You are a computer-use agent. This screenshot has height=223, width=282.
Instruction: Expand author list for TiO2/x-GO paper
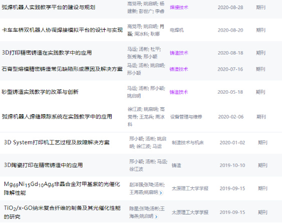[156, 216]
